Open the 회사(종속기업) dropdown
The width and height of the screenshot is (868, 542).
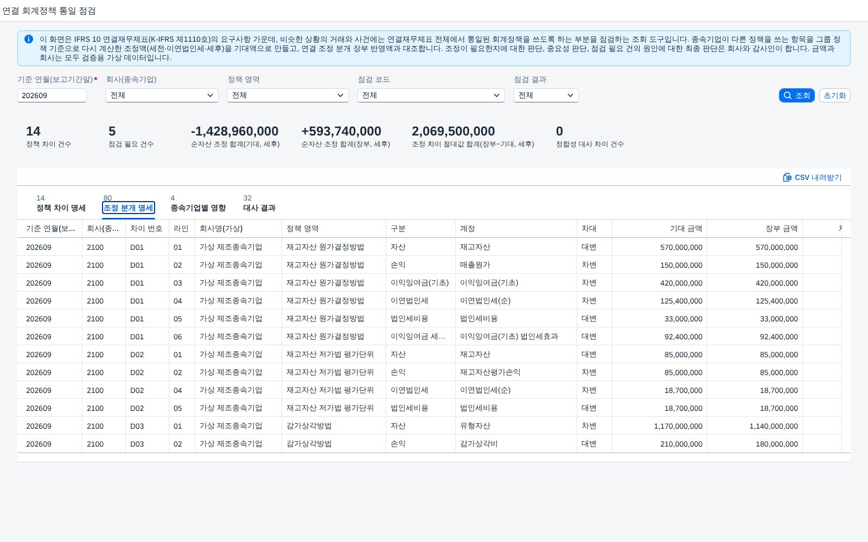click(x=162, y=95)
